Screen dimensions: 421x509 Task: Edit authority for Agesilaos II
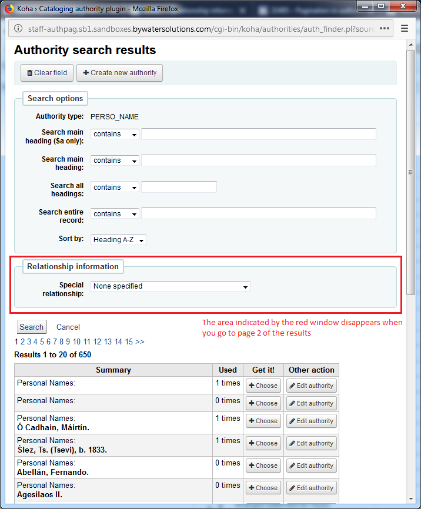(x=311, y=488)
